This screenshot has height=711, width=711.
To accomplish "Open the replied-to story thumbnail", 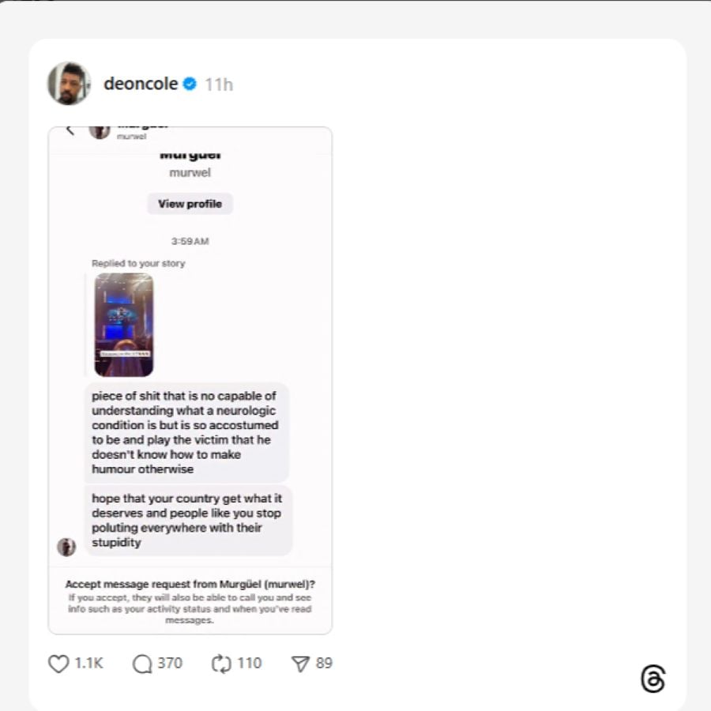I will [x=124, y=325].
